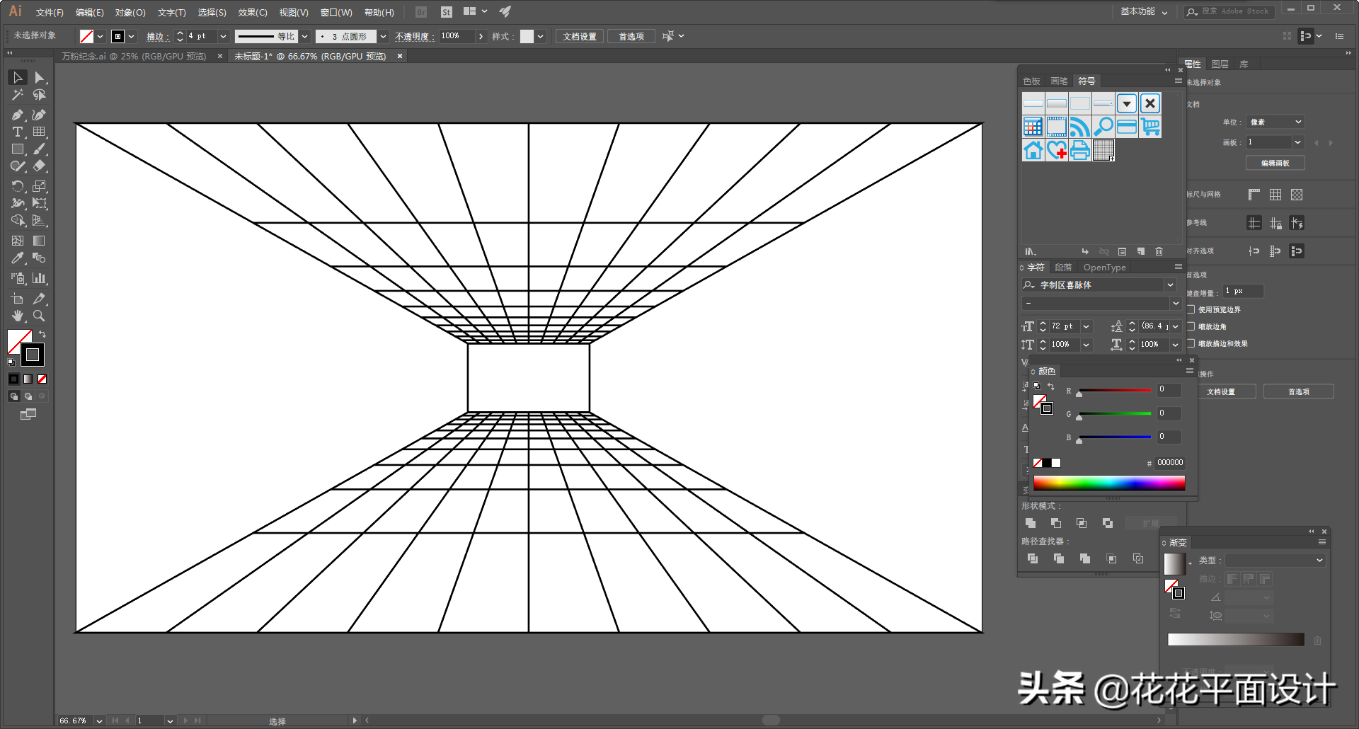Select the Selection (black arrow) tool
This screenshot has height=729, width=1359.
tap(18, 78)
